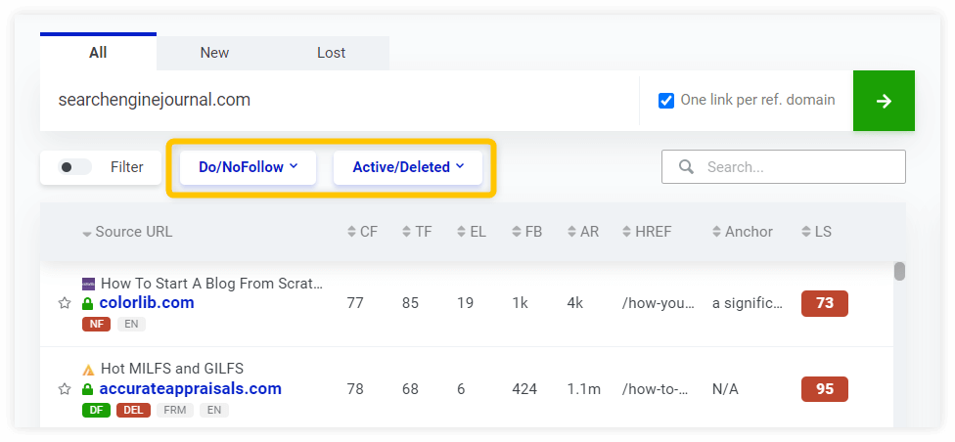Screen dimensions: 955x442
Task: Click the green arrow submit button
Action: point(884,101)
